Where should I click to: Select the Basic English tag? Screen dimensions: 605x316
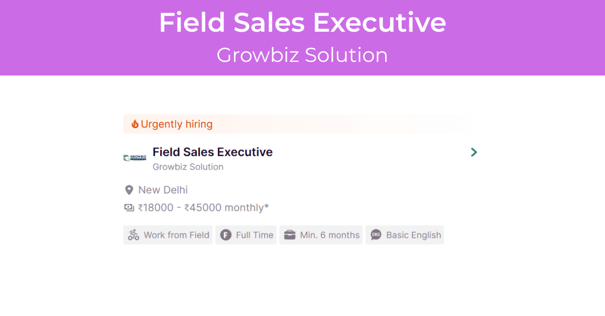click(x=405, y=235)
